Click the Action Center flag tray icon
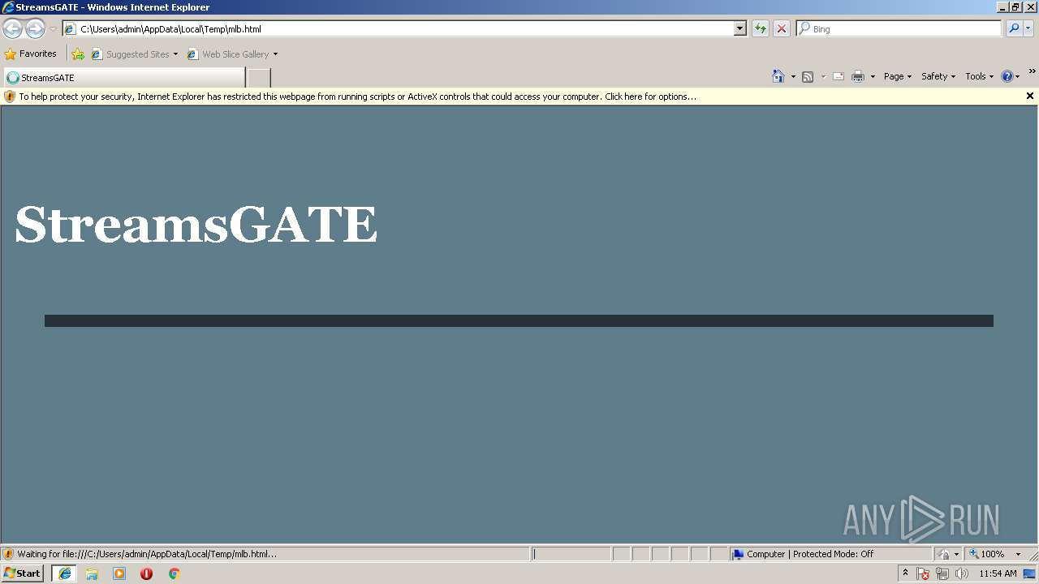The height and width of the screenshot is (584, 1039). [x=923, y=573]
